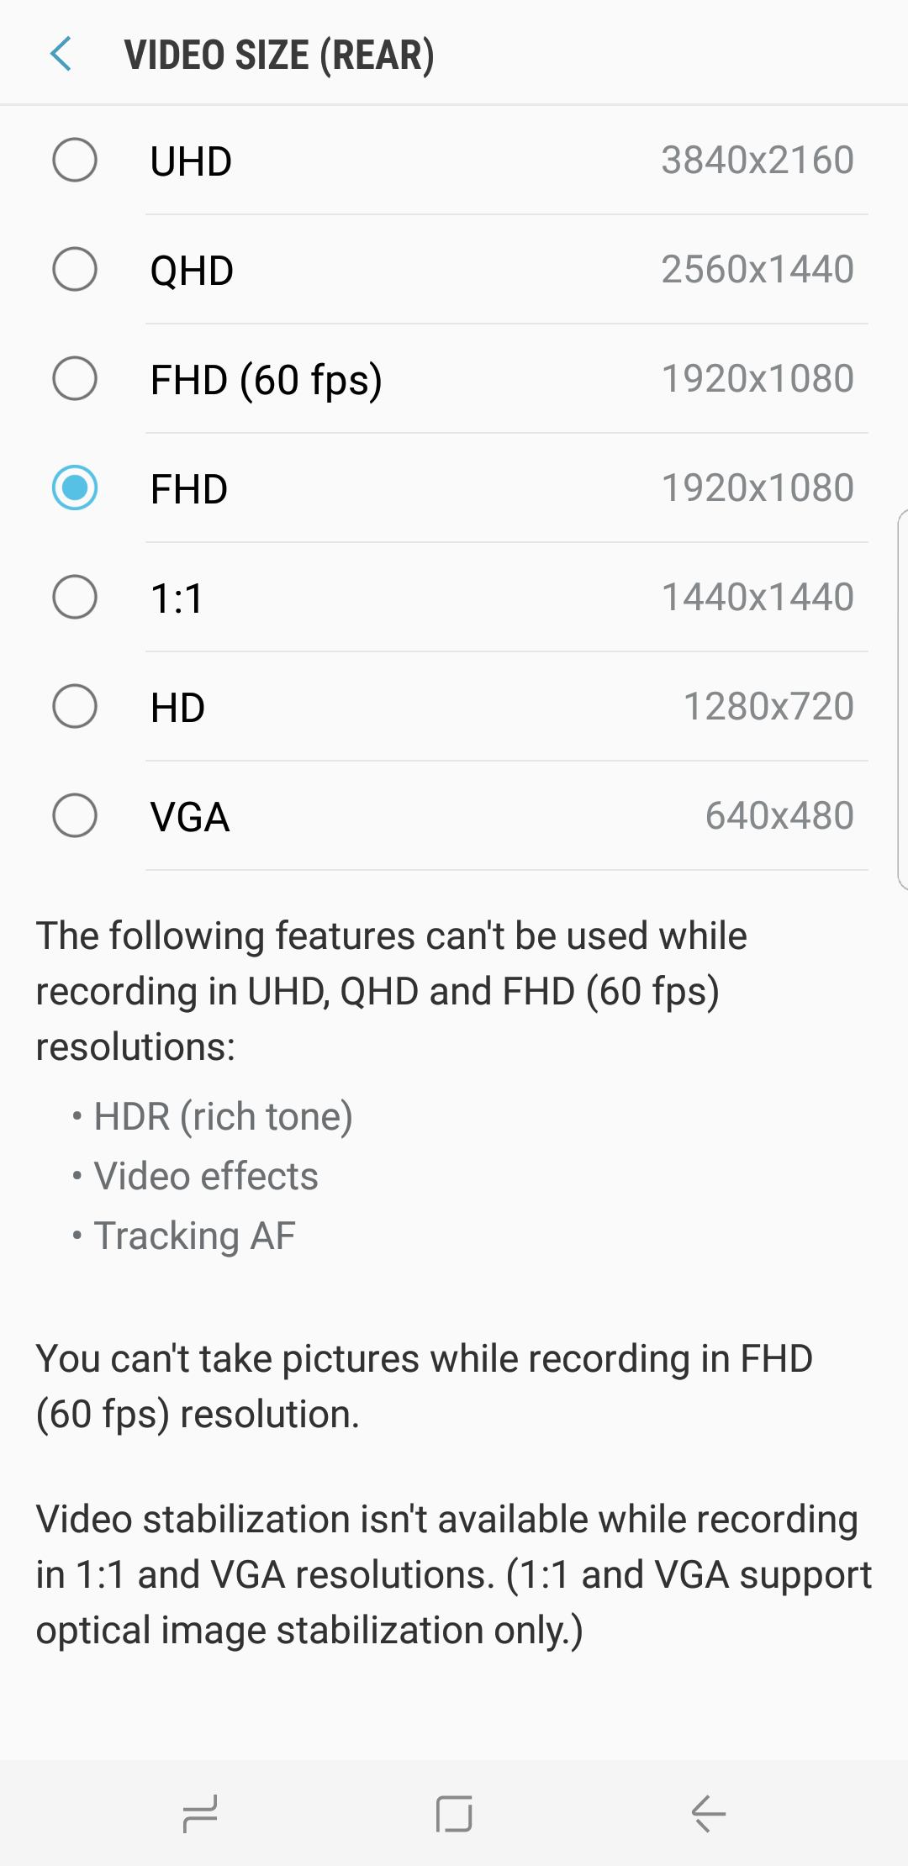Image resolution: width=908 pixels, height=1866 pixels.
Task: Tap the 1440x1440 resolution value
Action: (x=757, y=597)
